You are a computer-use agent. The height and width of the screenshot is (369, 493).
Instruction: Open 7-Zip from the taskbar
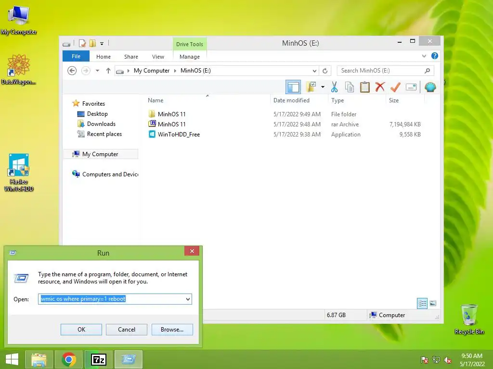pos(98,359)
